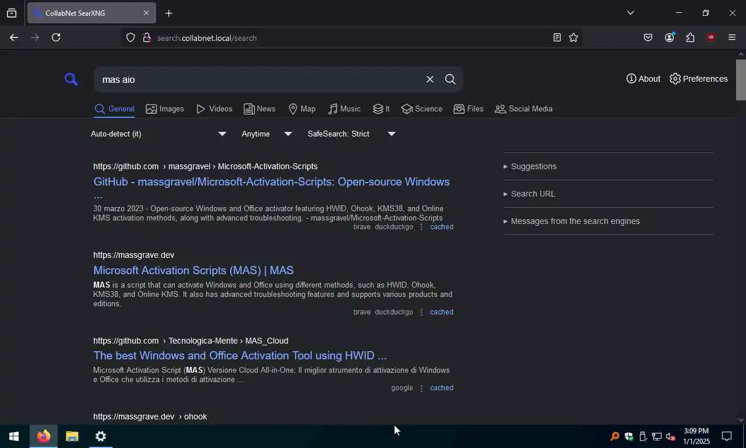
Task: Open the Auto-detect (it) language dropdown
Action: point(158,134)
